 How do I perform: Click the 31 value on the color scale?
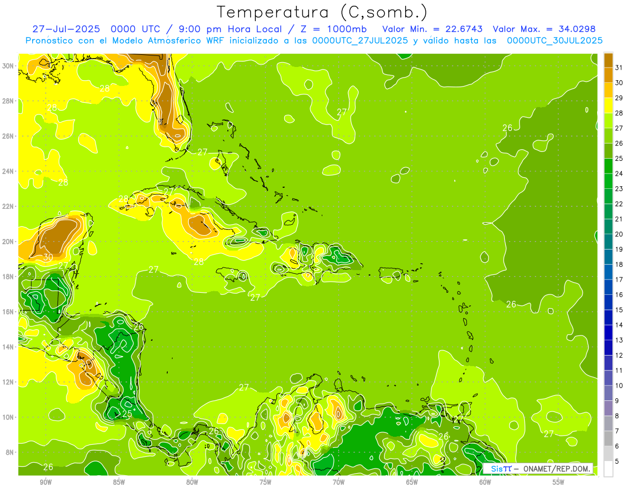tap(619, 68)
